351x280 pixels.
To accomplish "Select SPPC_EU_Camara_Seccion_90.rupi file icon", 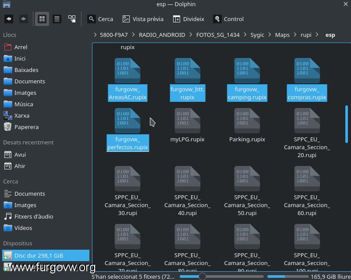I will [x=247, y=237].
